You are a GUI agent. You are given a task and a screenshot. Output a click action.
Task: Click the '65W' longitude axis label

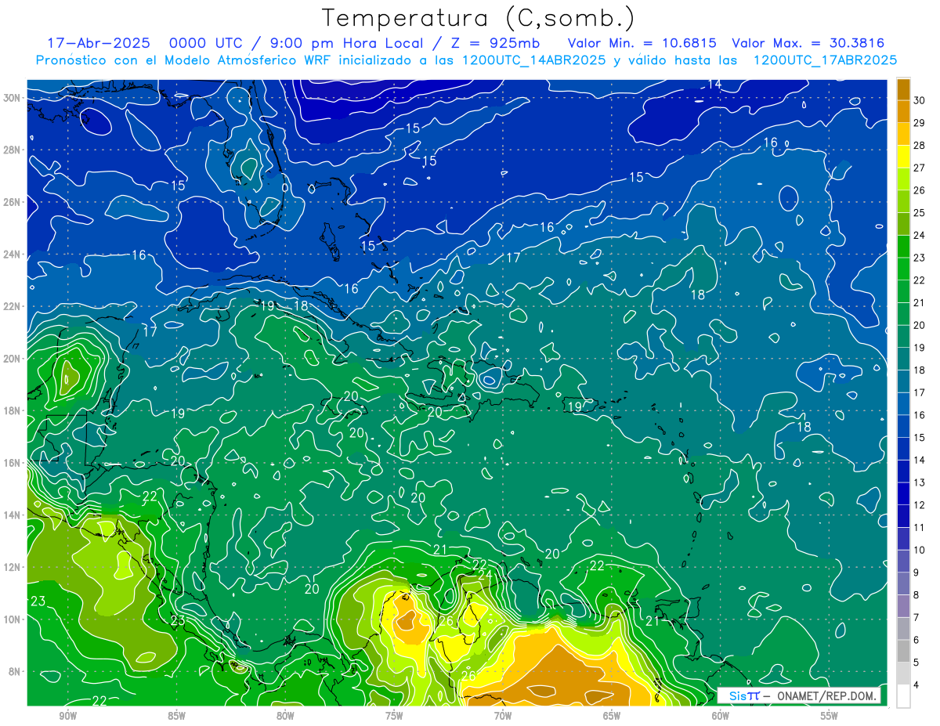tap(612, 716)
